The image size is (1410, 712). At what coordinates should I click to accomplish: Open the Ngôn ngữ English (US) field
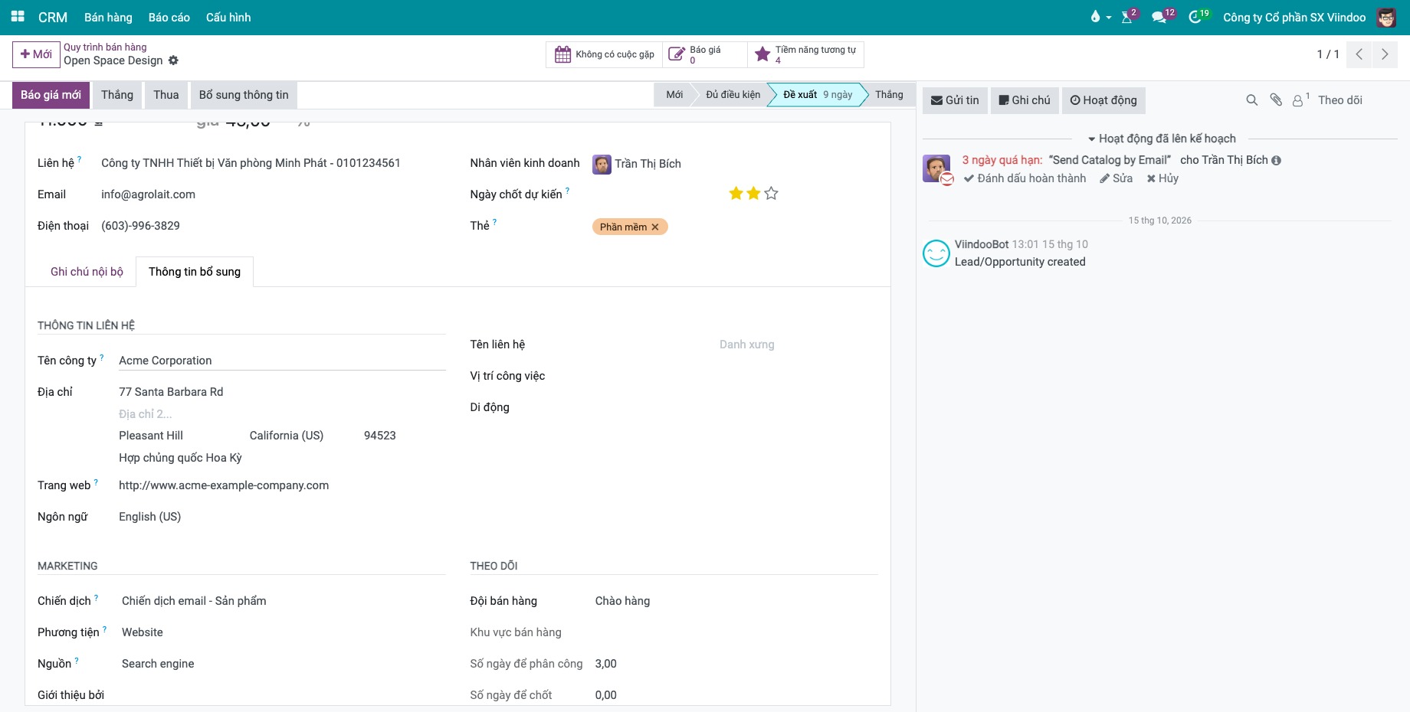pos(282,517)
